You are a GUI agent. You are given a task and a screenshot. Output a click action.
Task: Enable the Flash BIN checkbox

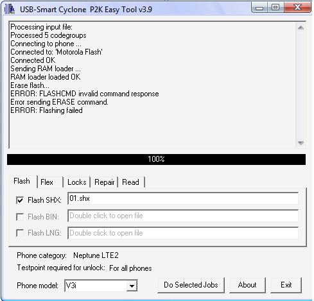pos(20,217)
